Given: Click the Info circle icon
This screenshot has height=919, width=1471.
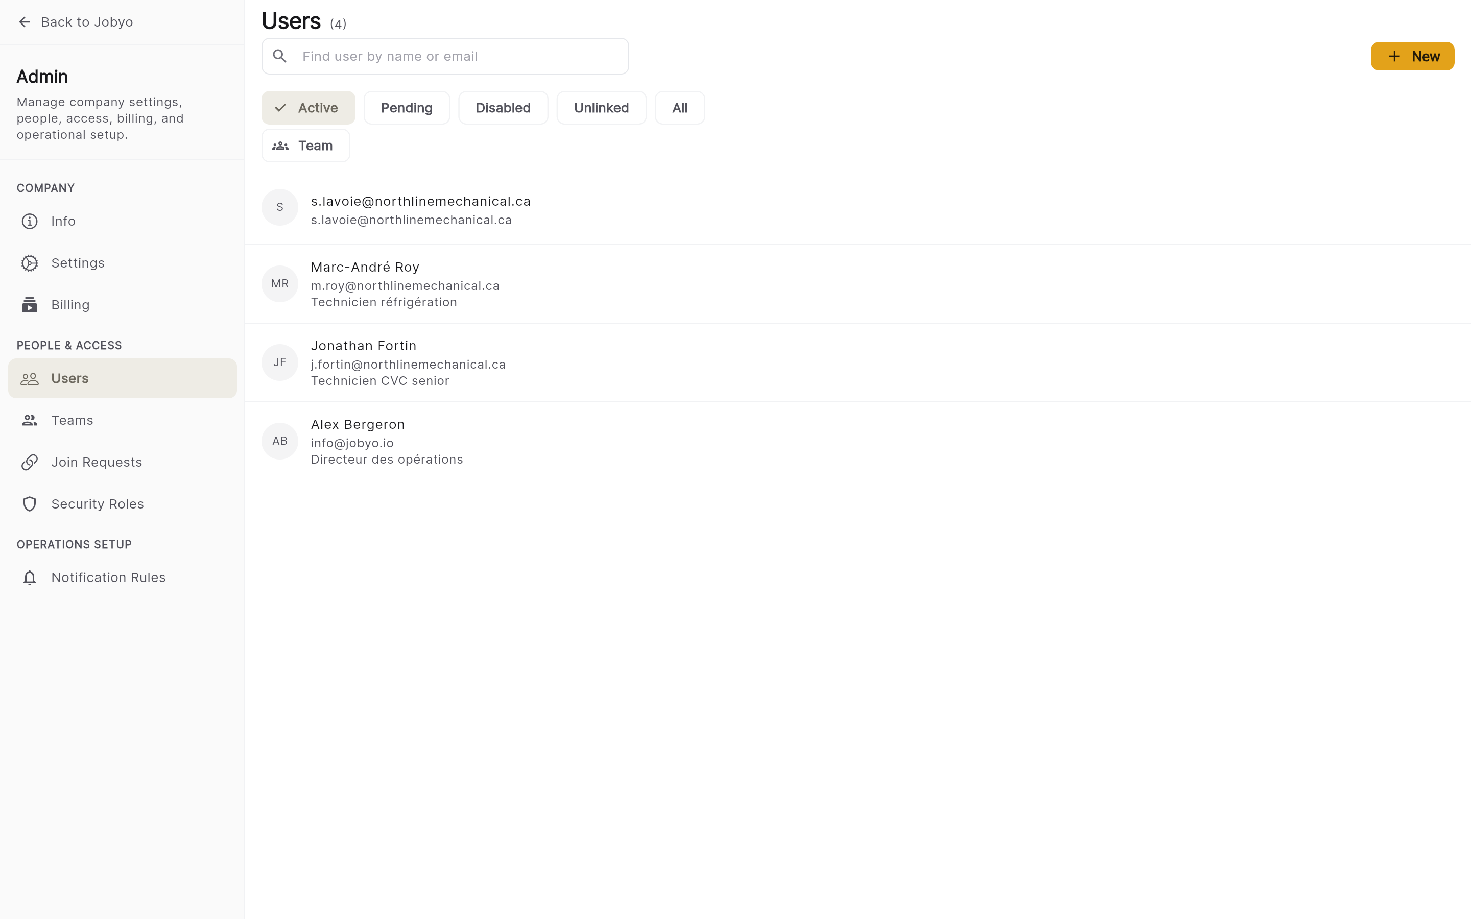Looking at the screenshot, I should click(x=29, y=221).
